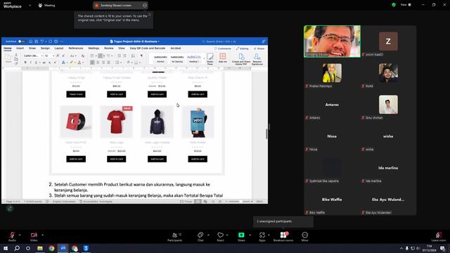
Task: Click the Print icon in Word title bar
Action: click(56, 41)
